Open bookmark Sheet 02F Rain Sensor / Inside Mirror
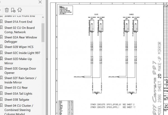Screen dimensions: 168x115 [x=20, y=80]
